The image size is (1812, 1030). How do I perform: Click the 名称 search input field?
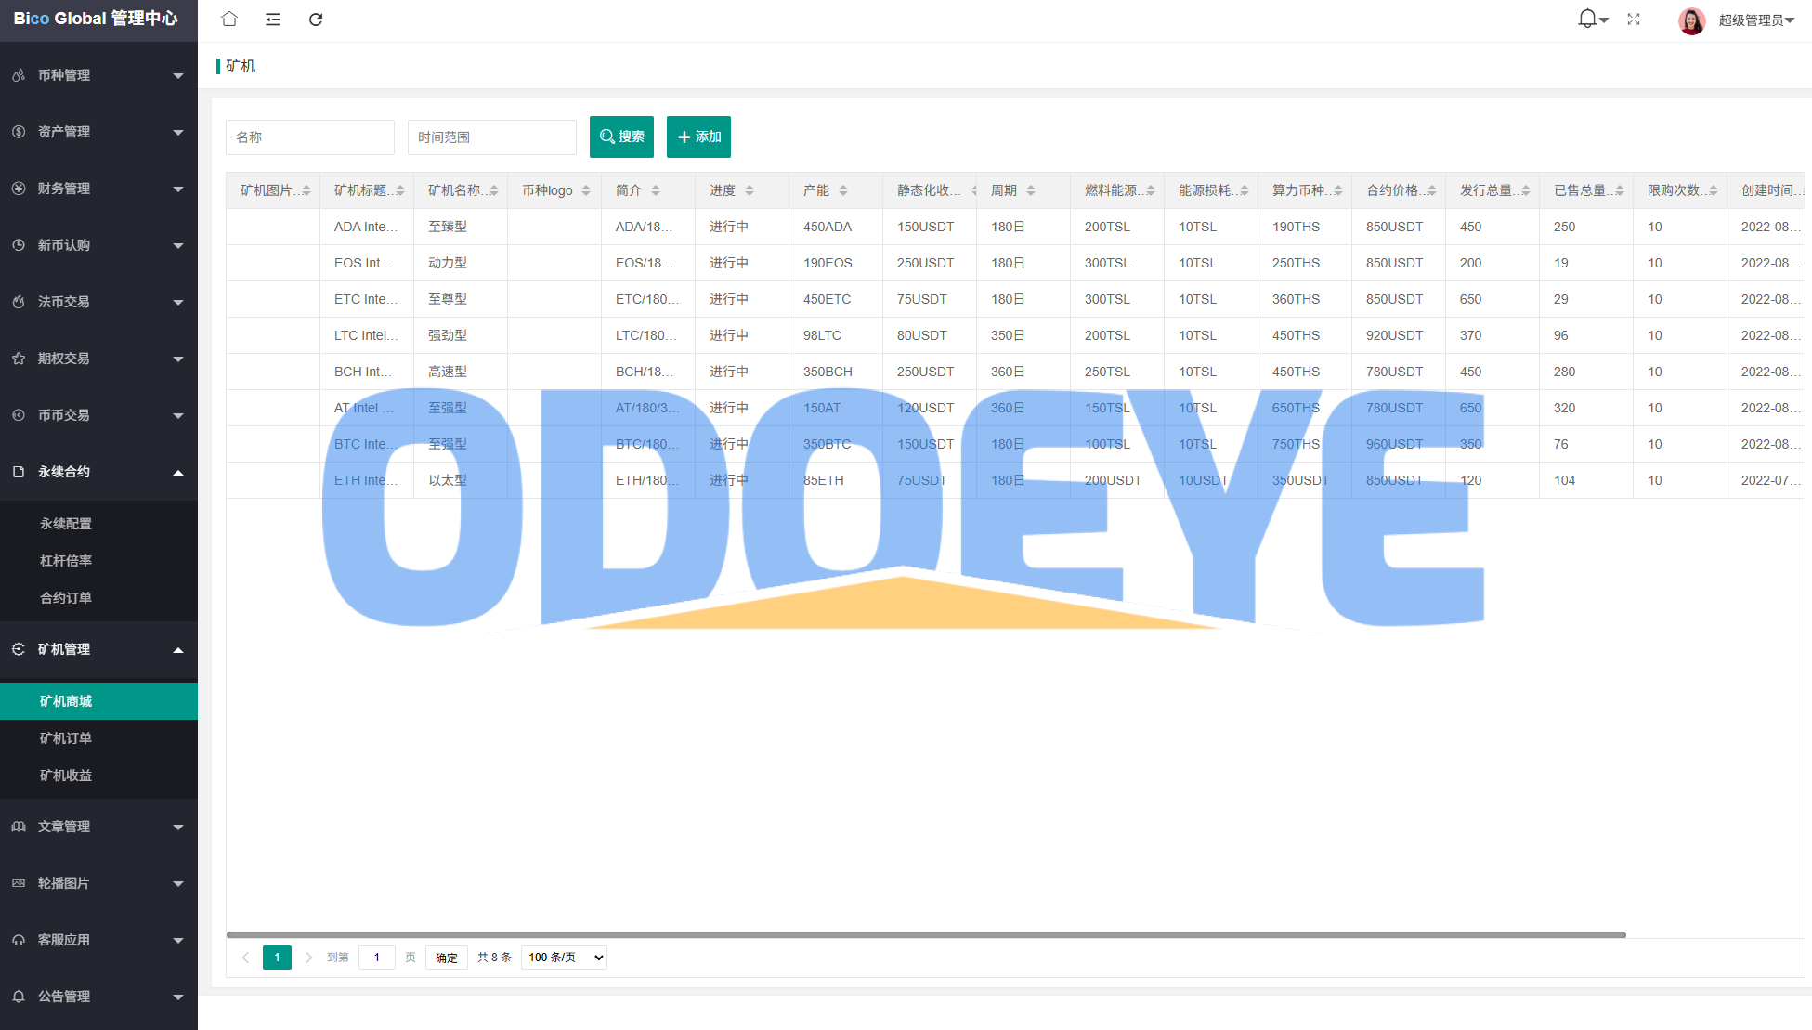309,137
